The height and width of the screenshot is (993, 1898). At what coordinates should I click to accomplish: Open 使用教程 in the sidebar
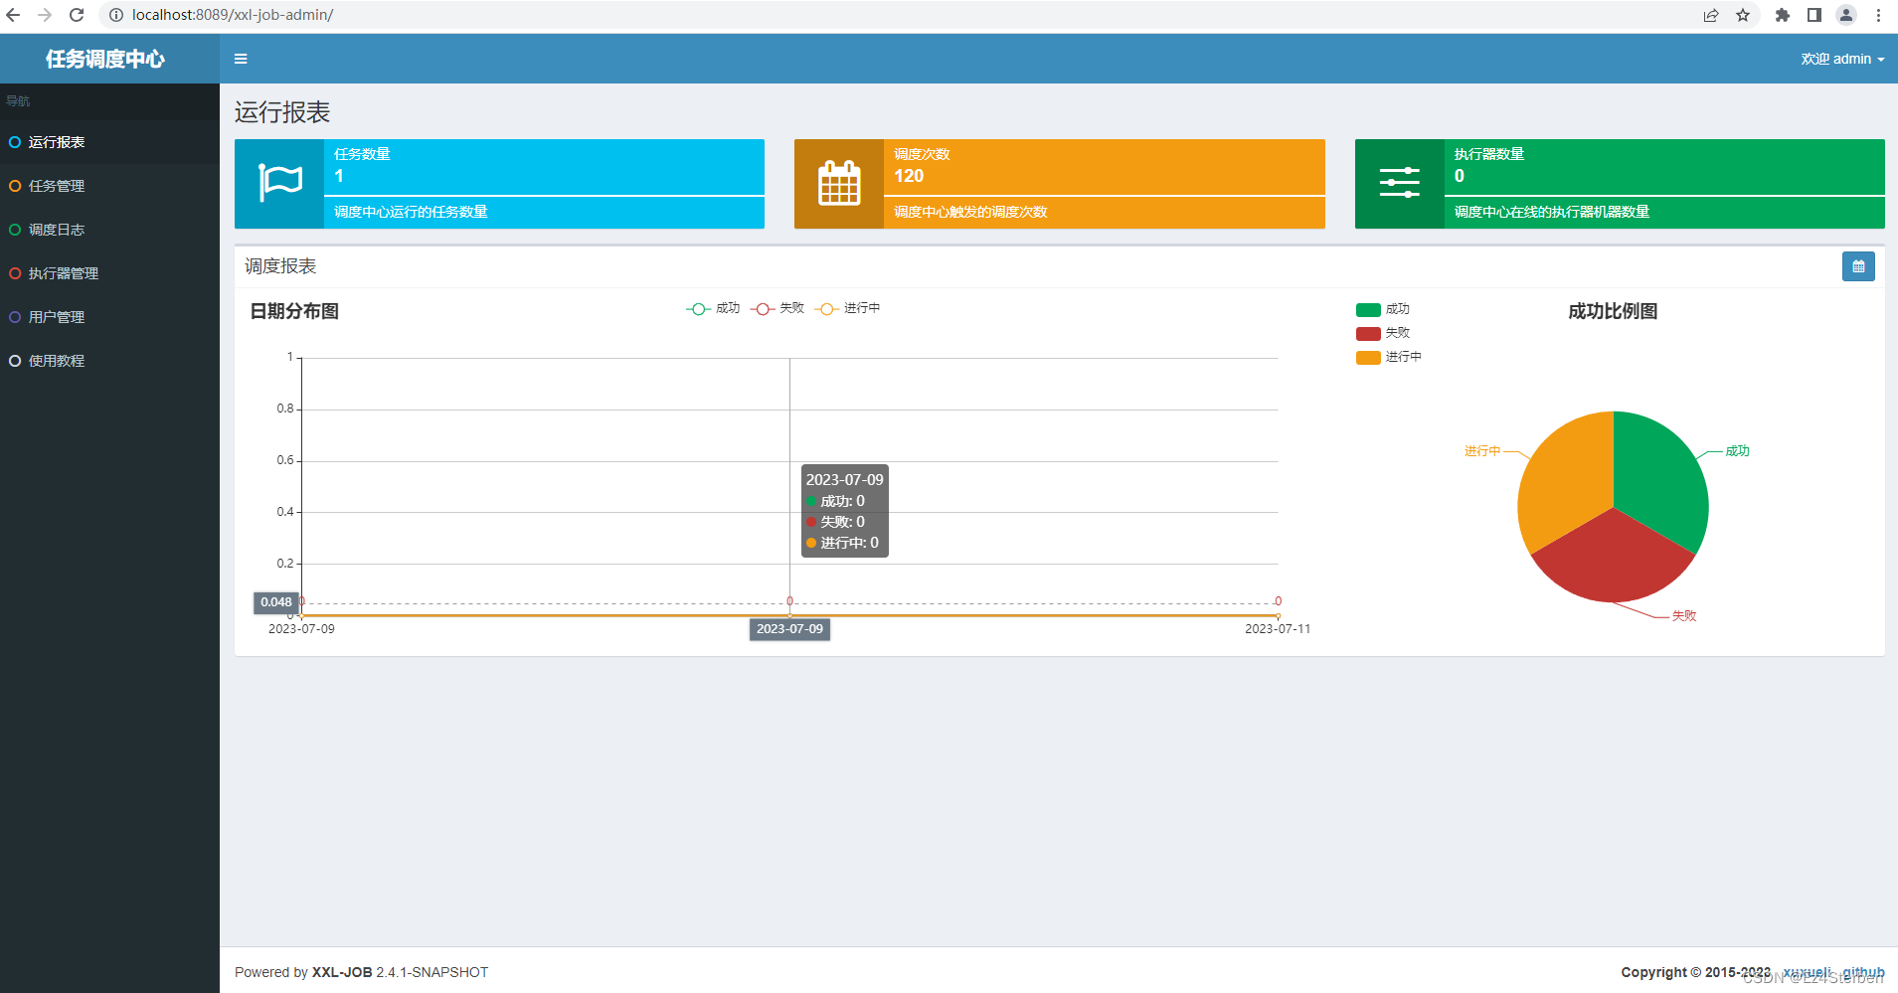coord(109,361)
